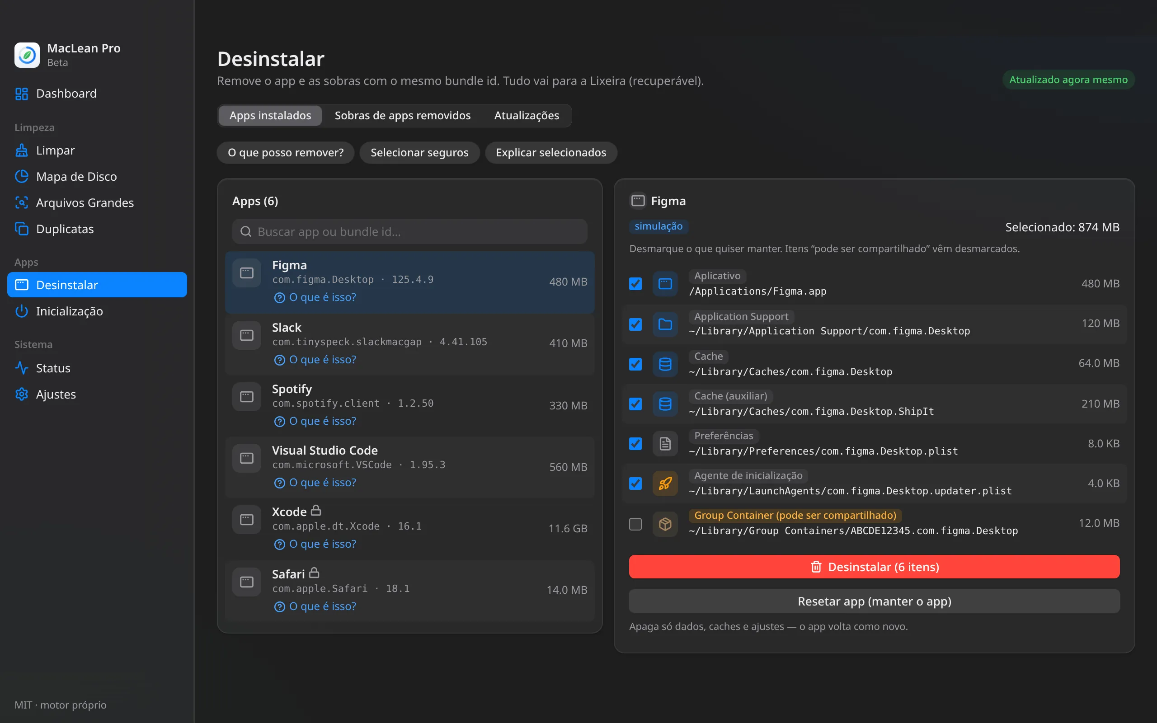The height and width of the screenshot is (723, 1157).
Task: Click Resetar app (manter o app)
Action: [x=874, y=601]
